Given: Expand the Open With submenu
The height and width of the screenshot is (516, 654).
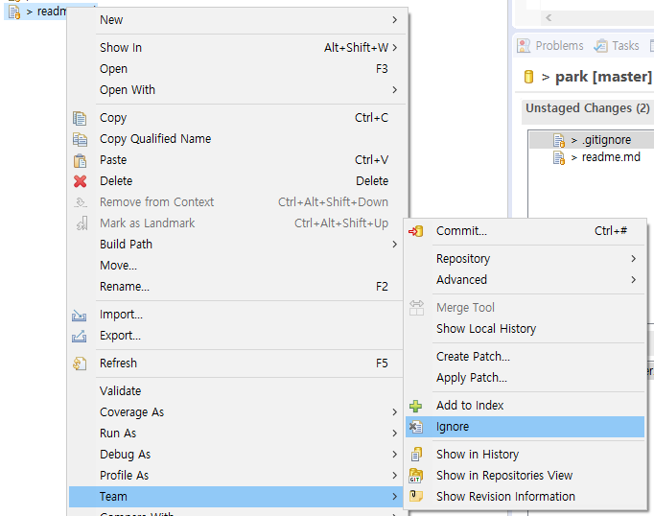Looking at the screenshot, I should click(x=394, y=90).
